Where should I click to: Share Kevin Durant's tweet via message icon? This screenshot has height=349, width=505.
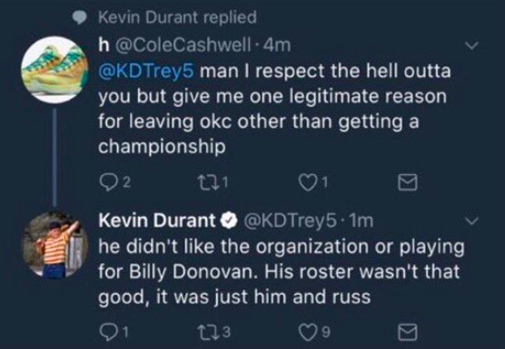[408, 333]
